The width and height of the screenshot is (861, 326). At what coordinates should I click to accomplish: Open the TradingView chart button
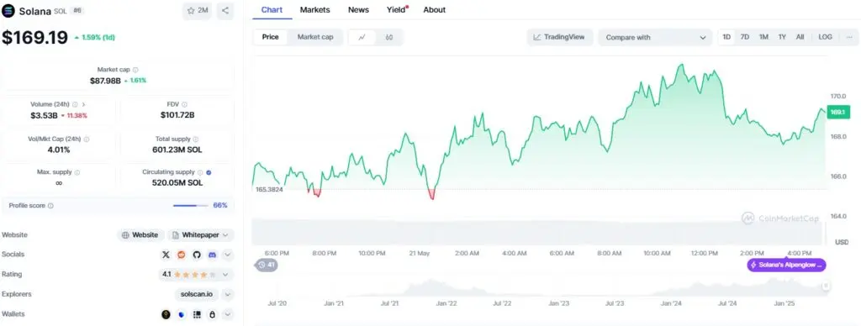coord(560,37)
